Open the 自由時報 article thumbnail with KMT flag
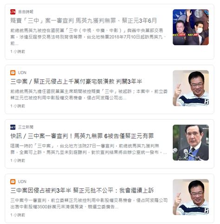This screenshot has height=224, width=220. click(191, 27)
